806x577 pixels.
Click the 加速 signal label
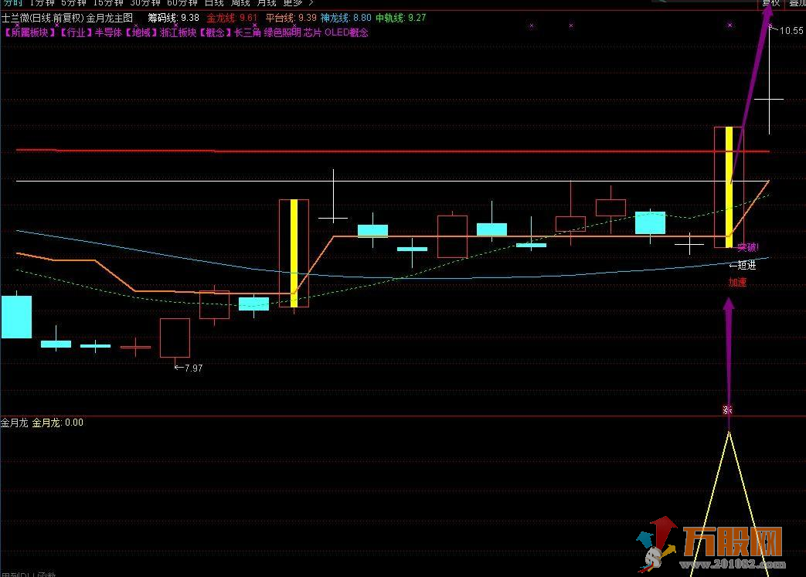pos(737,282)
